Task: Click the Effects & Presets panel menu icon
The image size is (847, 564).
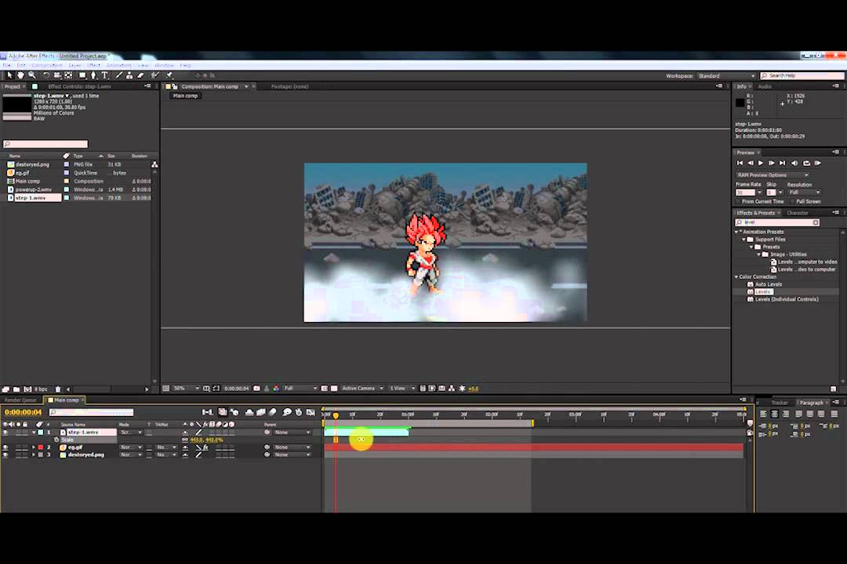Action: click(x=836, y=212)
